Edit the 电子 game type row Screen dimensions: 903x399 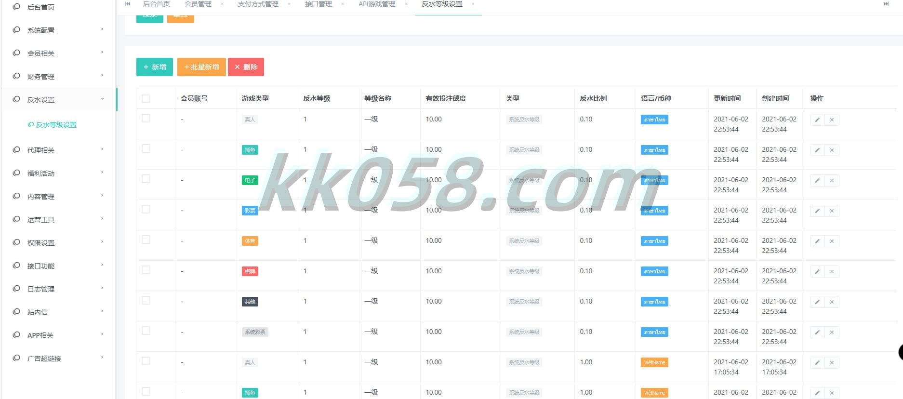pos(817,180)
